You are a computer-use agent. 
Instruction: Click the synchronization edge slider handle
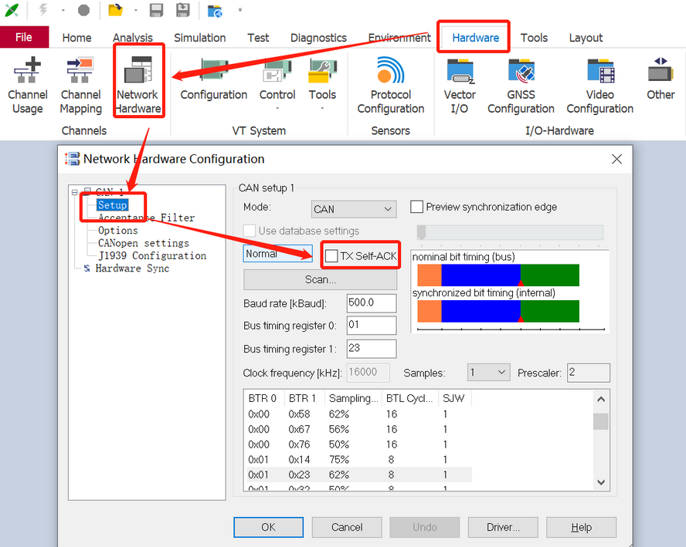pos(421,232)
